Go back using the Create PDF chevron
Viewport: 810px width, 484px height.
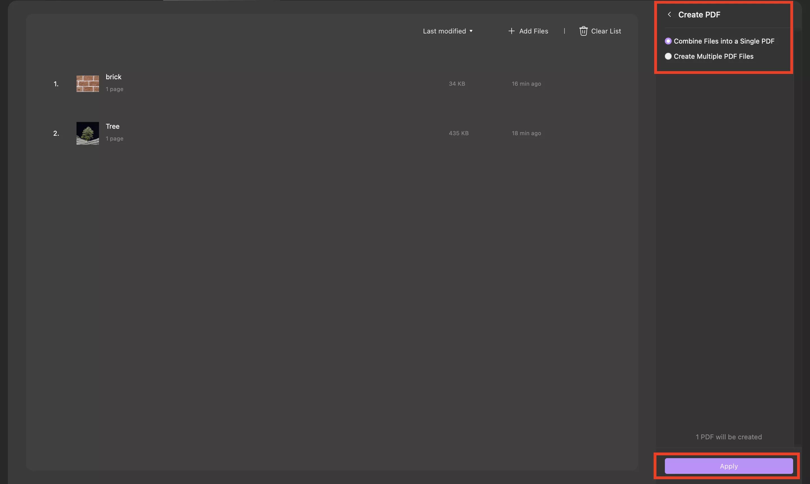pyautogui.click(x=669, y=14)
